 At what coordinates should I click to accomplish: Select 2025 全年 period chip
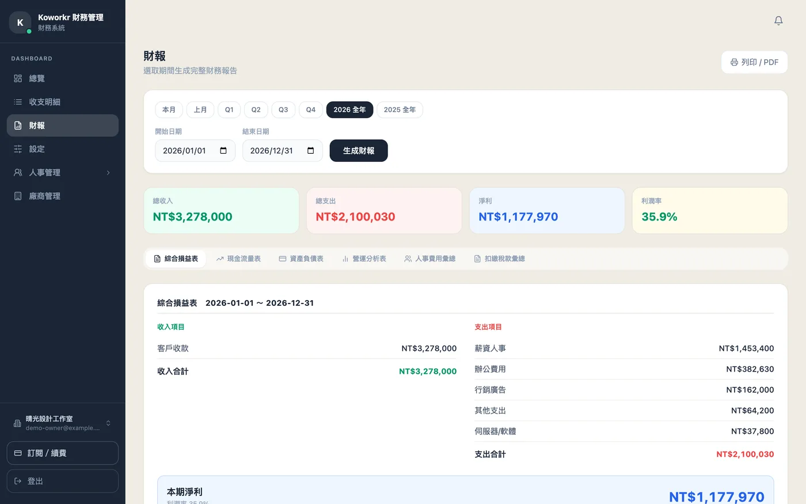(x=400, y=109)
